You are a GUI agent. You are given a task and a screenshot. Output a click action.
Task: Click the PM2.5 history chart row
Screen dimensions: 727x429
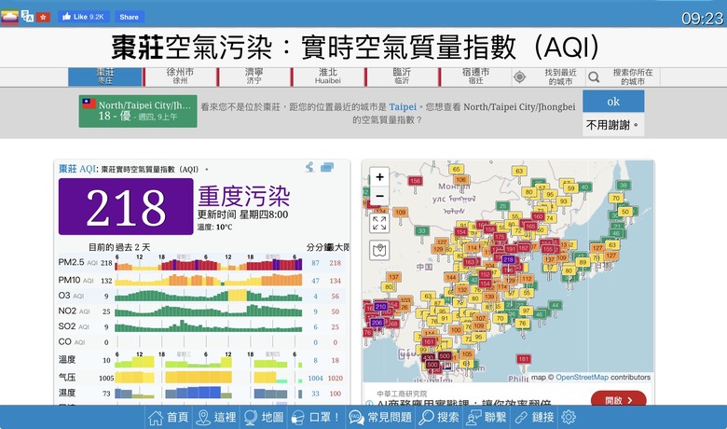point(209,263)
